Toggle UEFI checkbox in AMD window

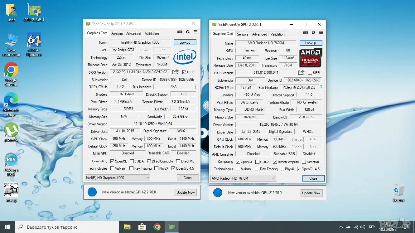coord(310,73)
